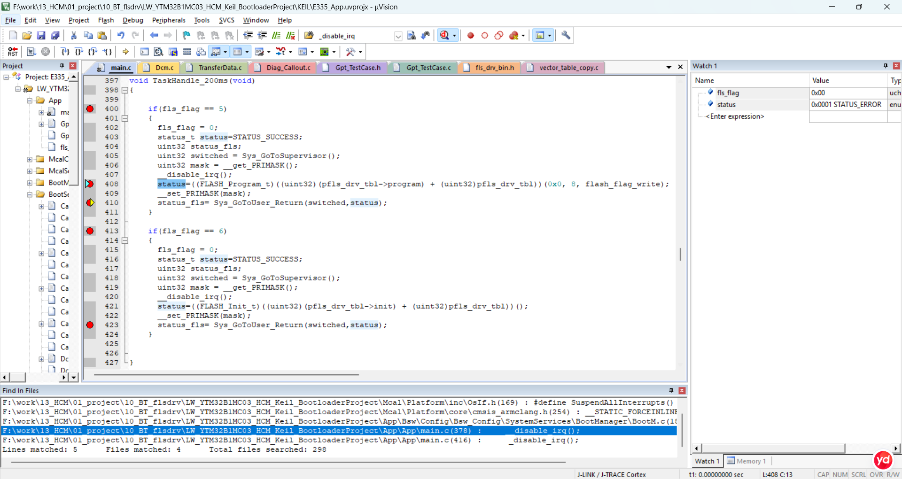902x479 pixels.
Task: Click the Undo icon
Action: tap(121, 35)
